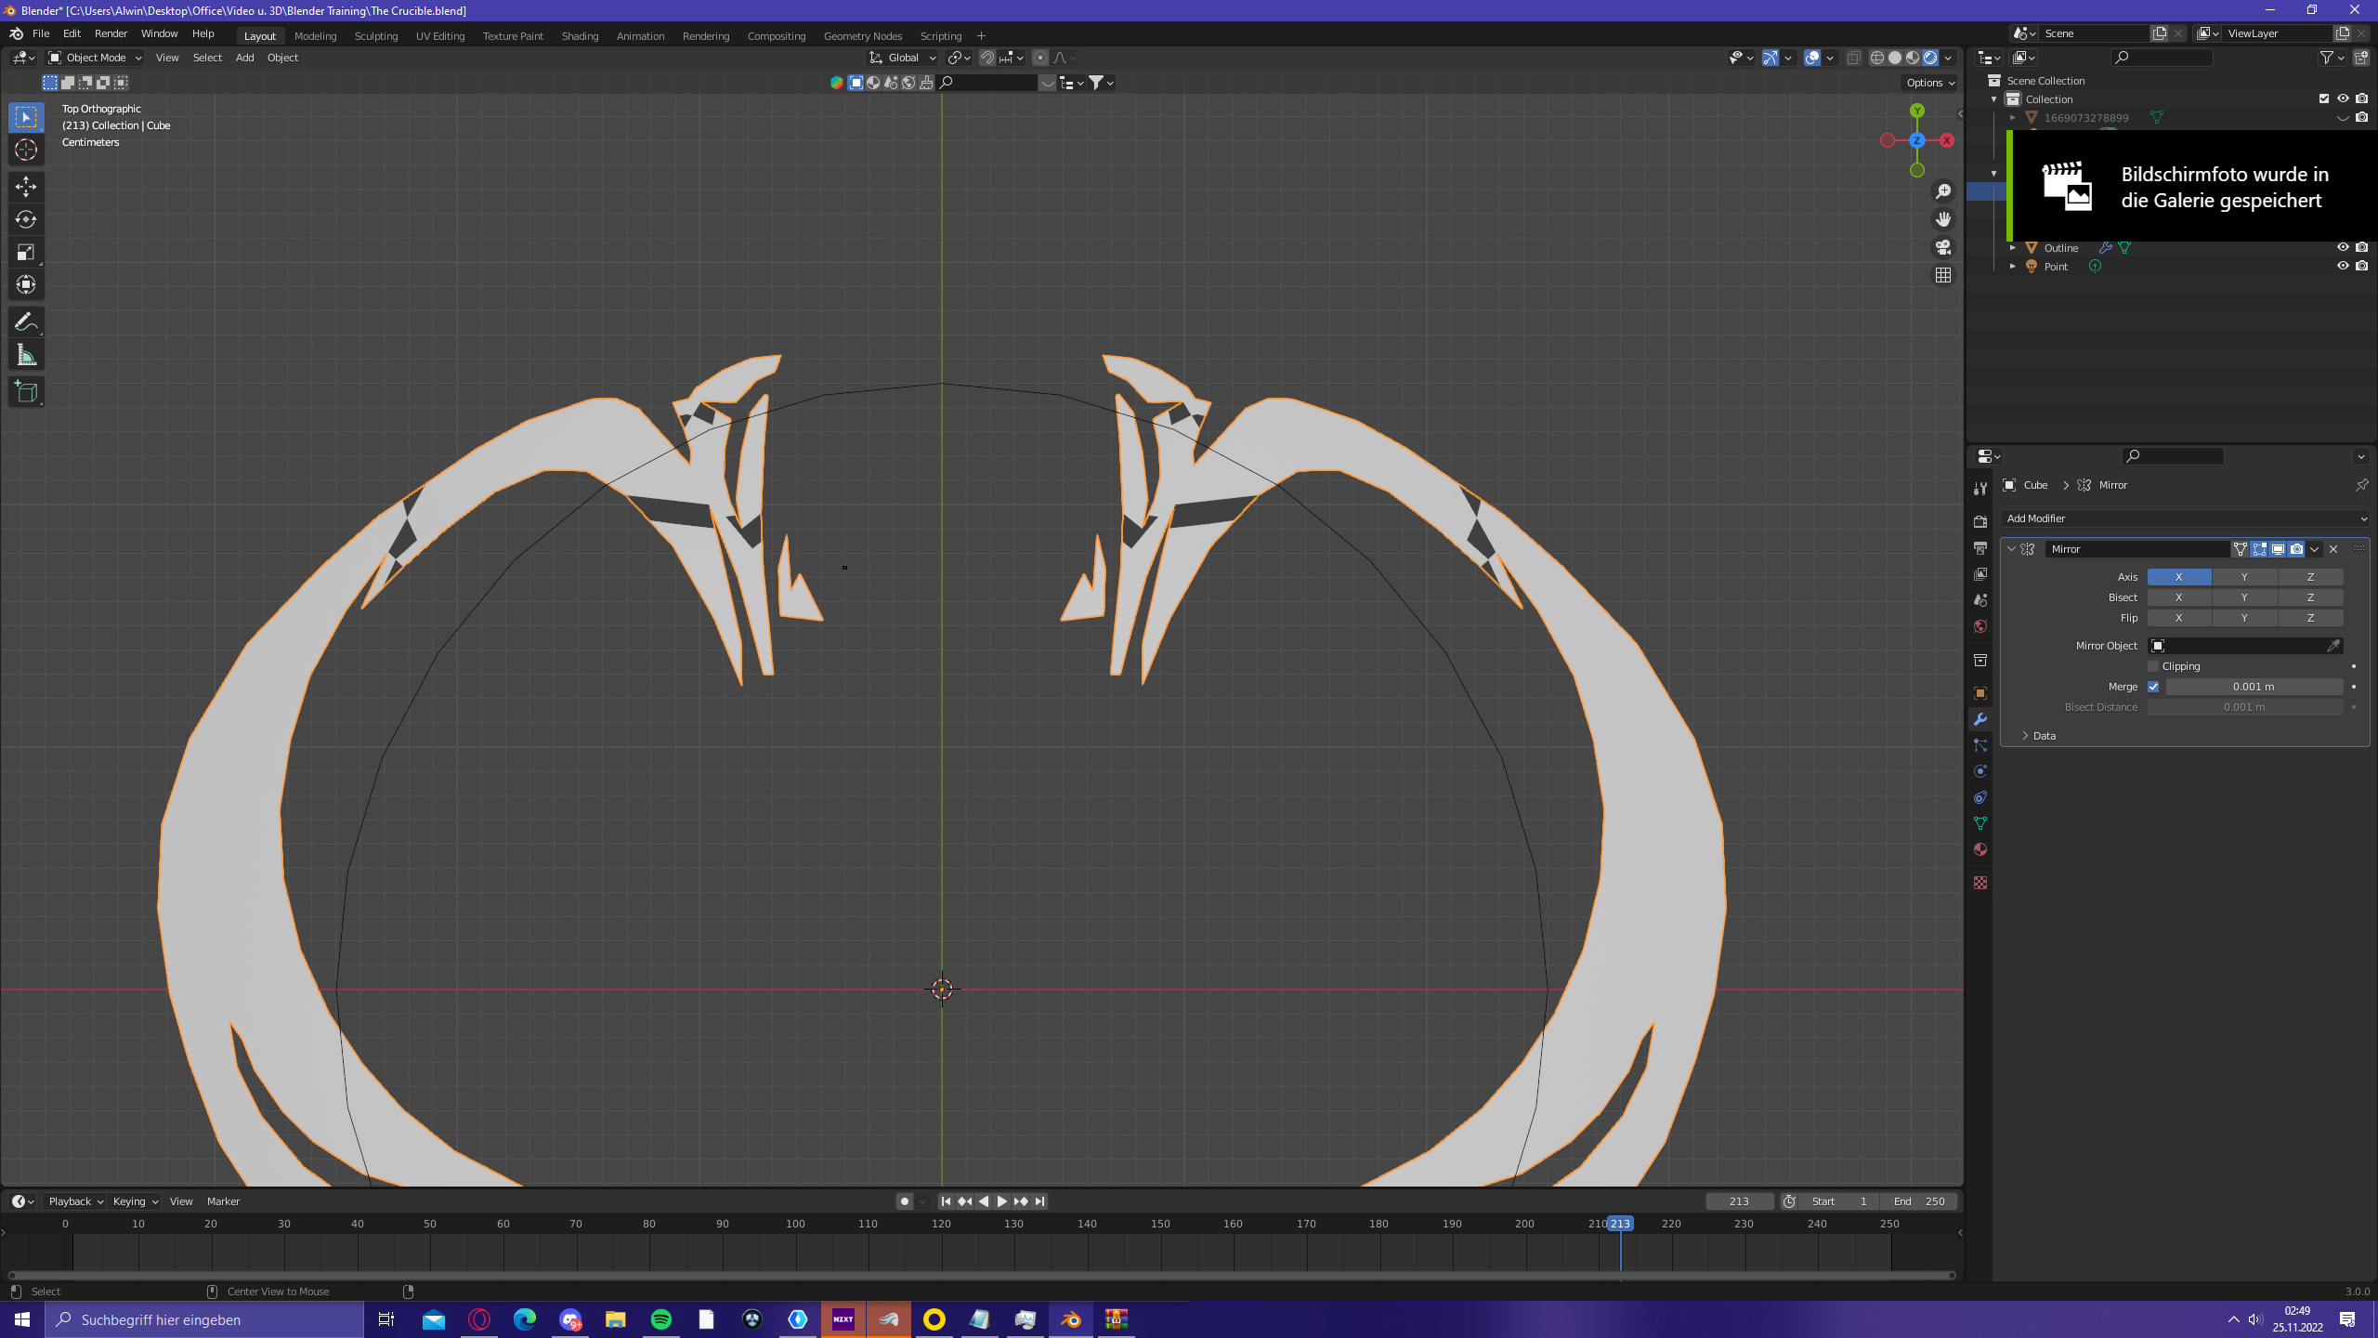Open the Render menu
2378x1338 pixels.
pyautogui.click(x=111, y=33)
